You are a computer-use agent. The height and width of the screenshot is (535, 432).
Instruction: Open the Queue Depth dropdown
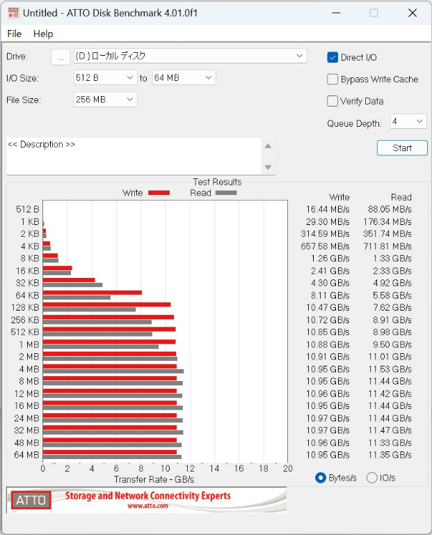(408, 121)
